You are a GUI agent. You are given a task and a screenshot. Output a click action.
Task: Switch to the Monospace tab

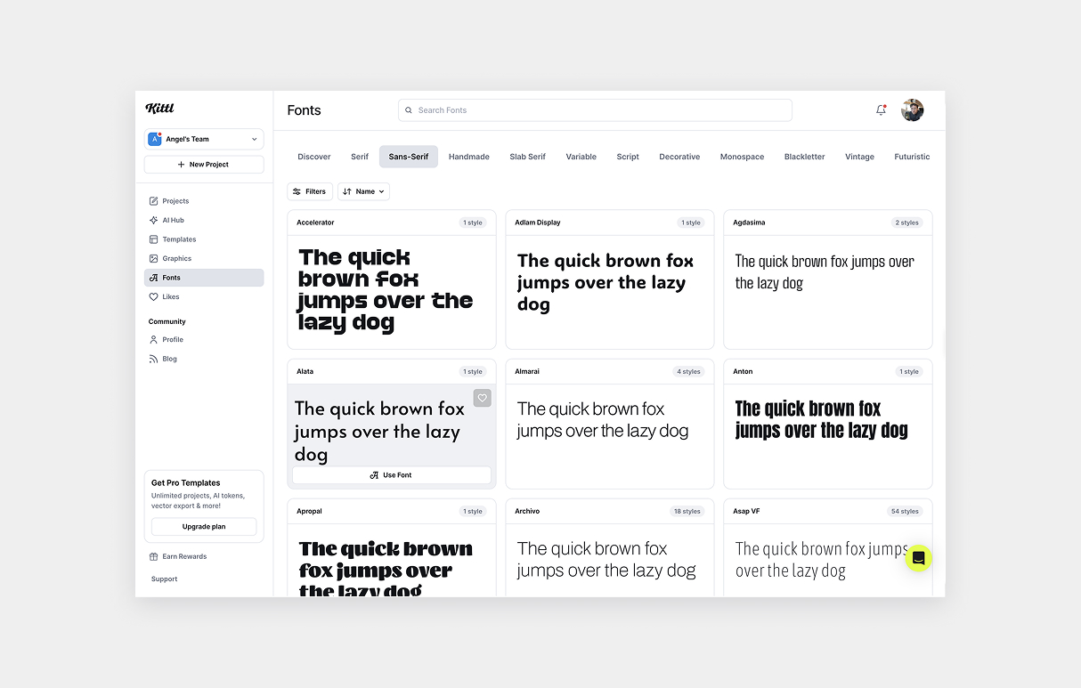(x=743, y=157)
